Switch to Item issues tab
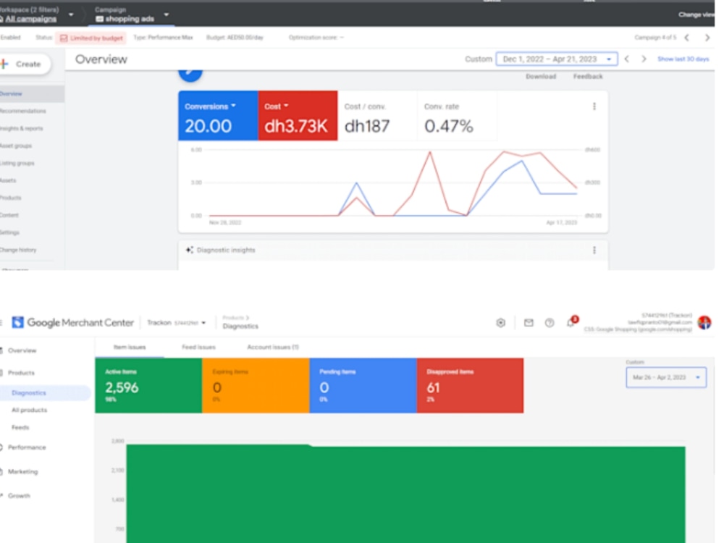Viewport: 724px width, 543px height. (x=130, y=348)
